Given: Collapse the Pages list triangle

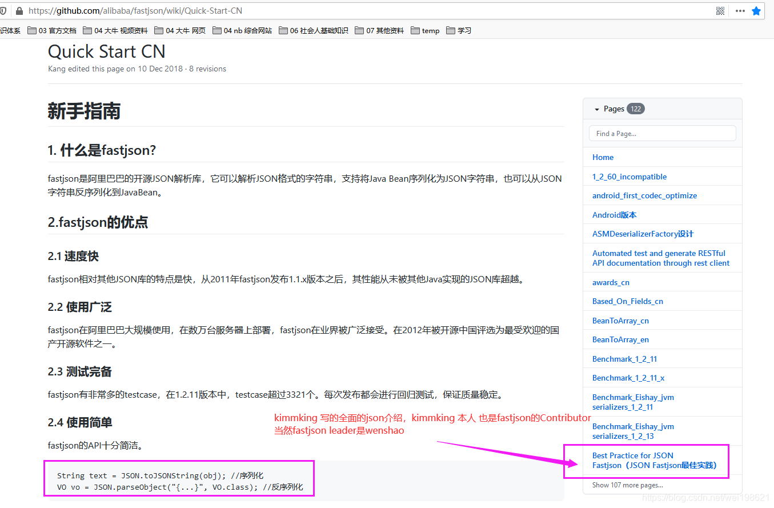Looking at the screenshot, I should [x=597, y=109].
